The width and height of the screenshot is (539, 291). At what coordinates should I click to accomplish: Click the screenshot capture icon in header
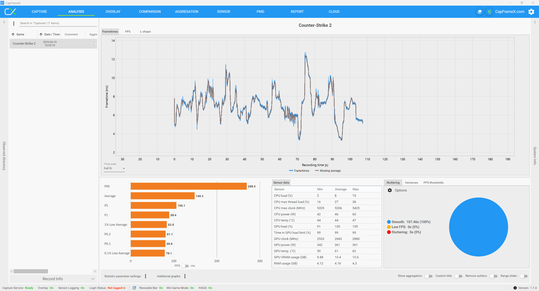(480, 12)
